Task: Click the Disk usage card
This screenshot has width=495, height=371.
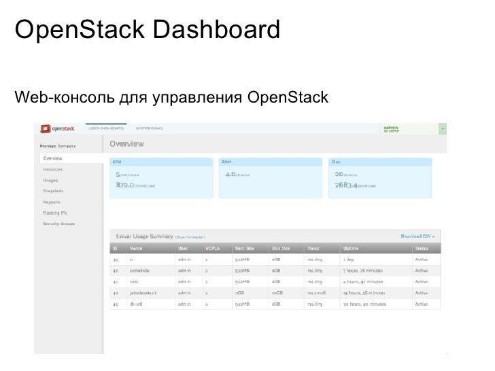Action: [x=380, y=178]
